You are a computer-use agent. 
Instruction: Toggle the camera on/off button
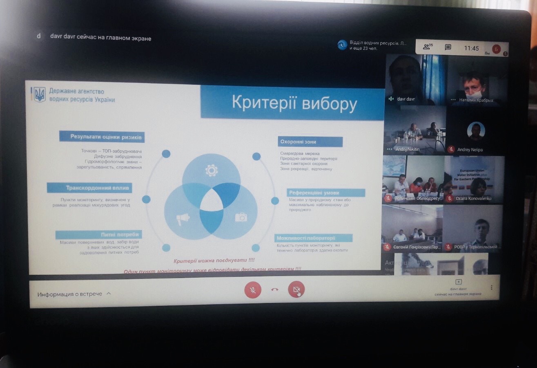[x=296, y=290]
